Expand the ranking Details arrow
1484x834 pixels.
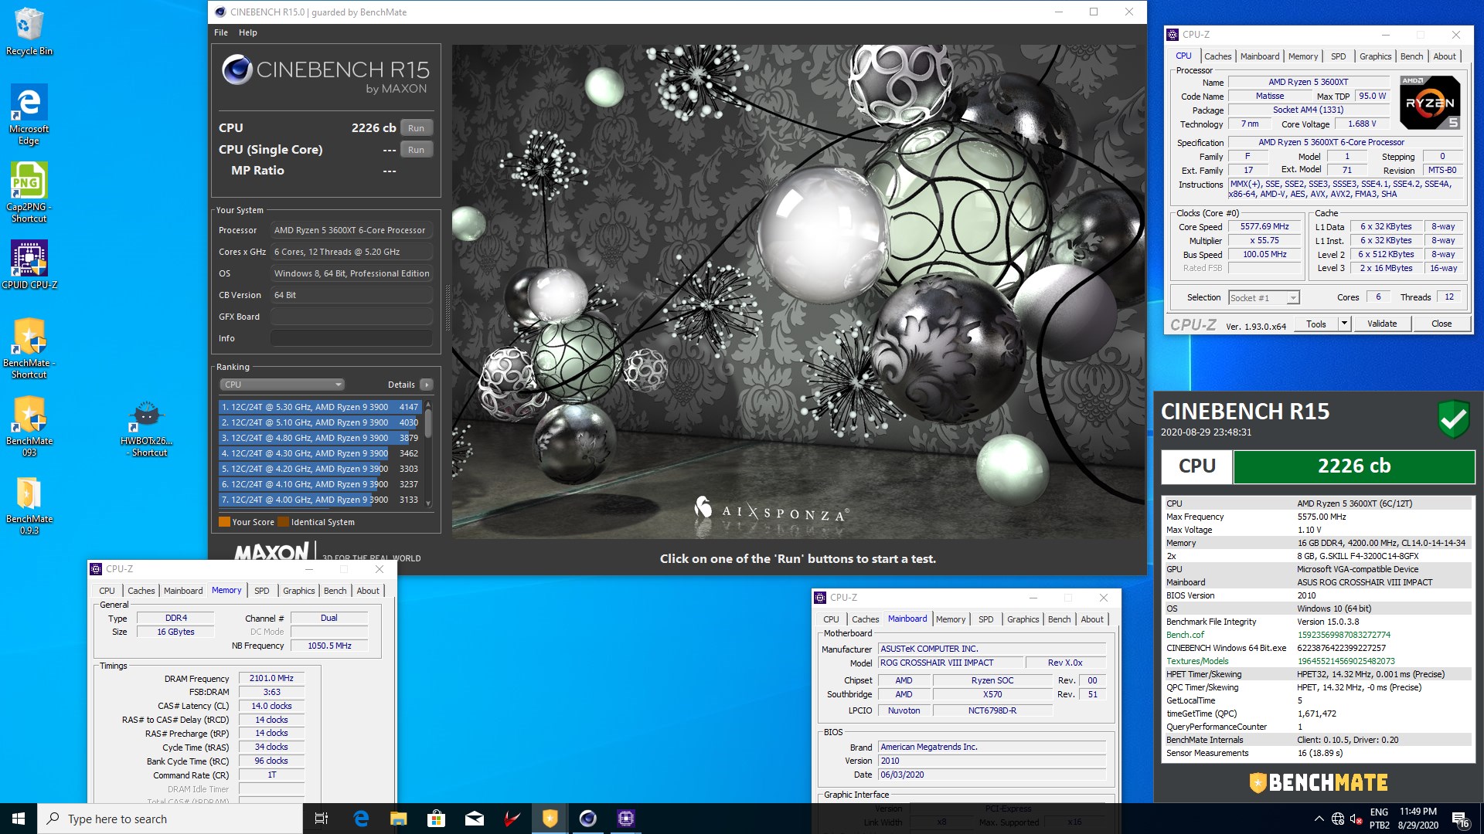click(427, 385)
